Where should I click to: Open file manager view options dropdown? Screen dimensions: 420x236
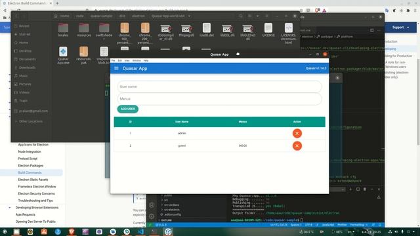coord(257,16)
